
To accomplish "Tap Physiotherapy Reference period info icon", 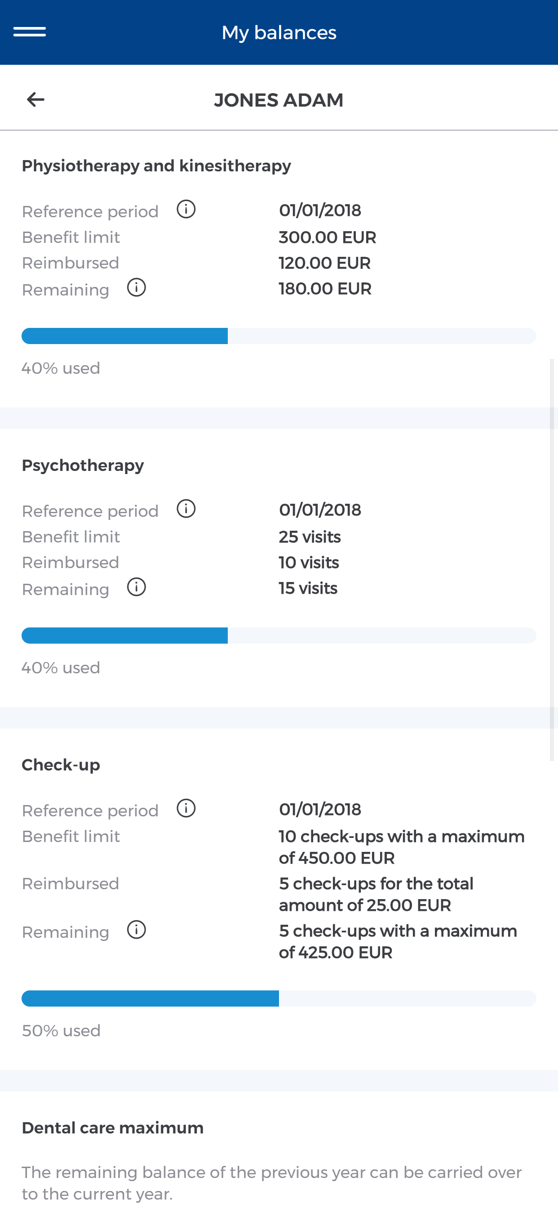I will point(186,209).
